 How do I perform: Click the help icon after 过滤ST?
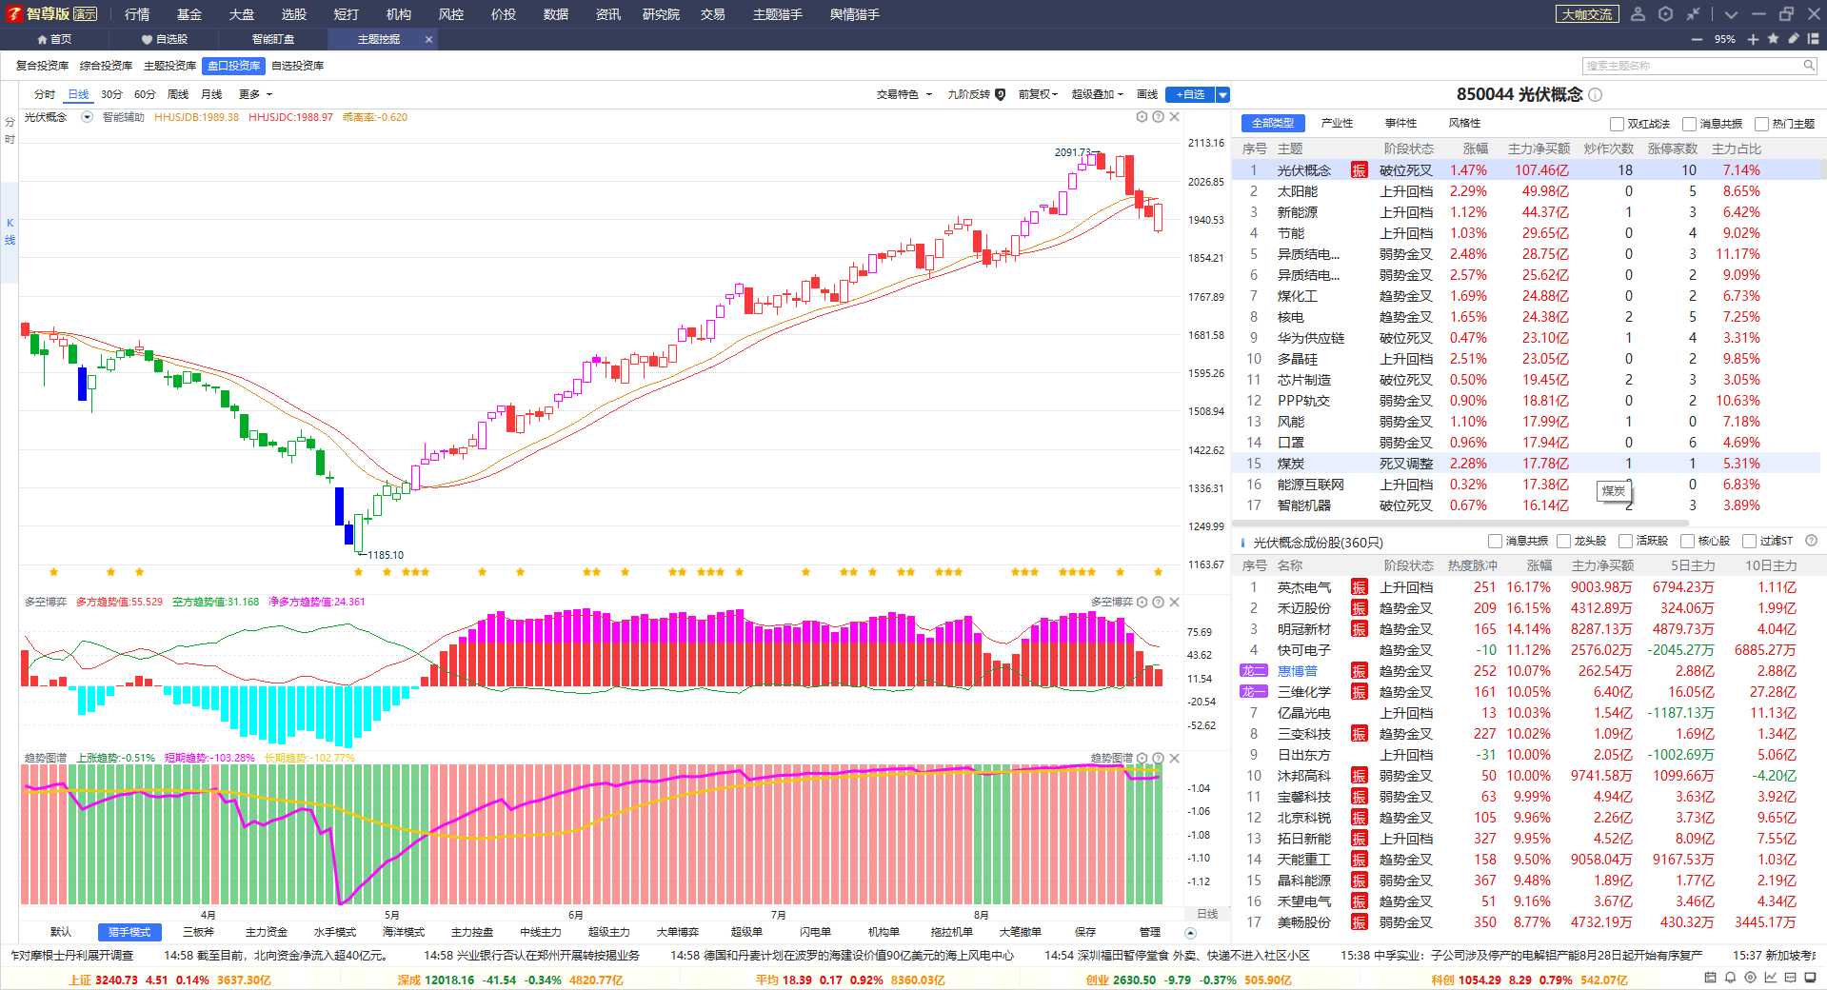[x=1811, y=541]
